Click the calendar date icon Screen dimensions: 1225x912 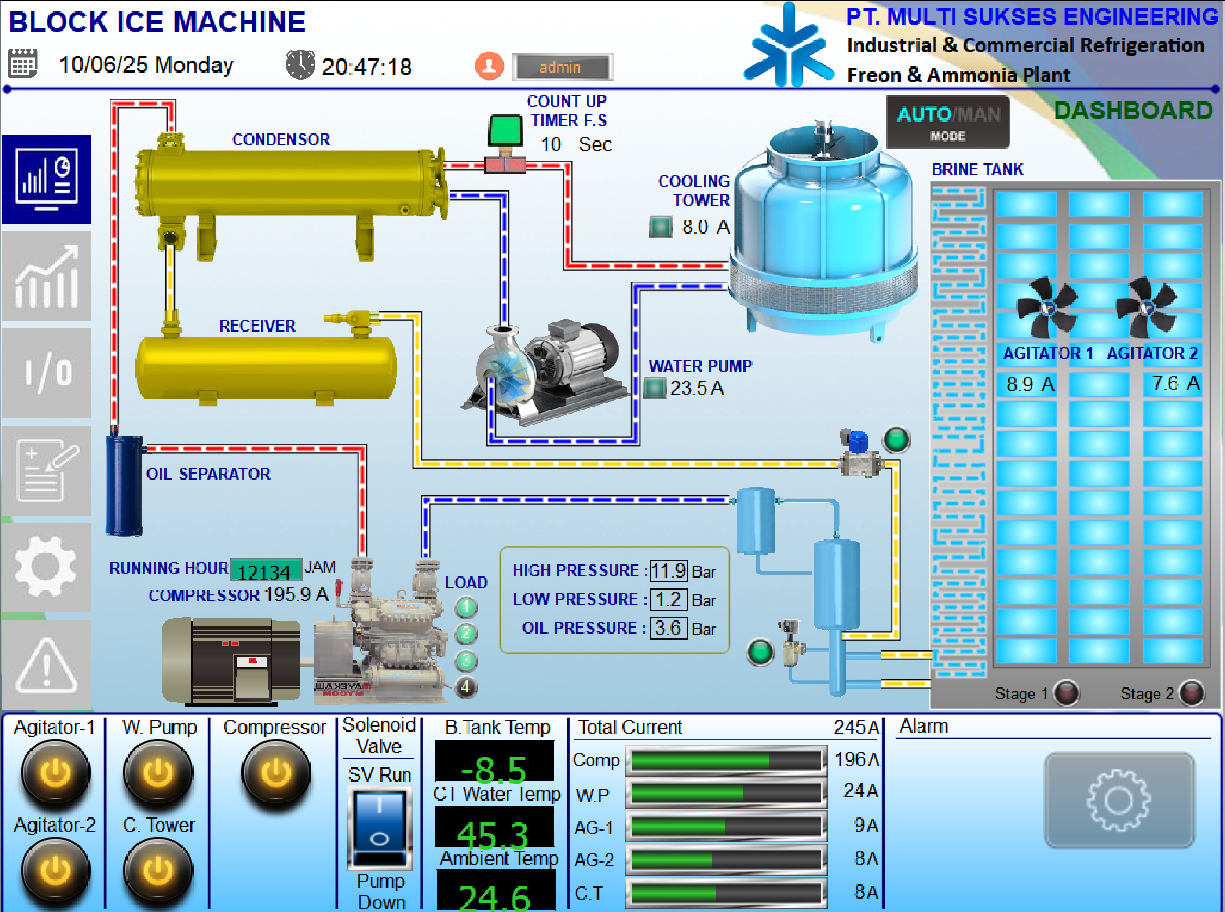[23, 63]
